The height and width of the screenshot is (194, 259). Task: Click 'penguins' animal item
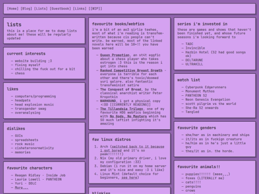tap(193, 186)
